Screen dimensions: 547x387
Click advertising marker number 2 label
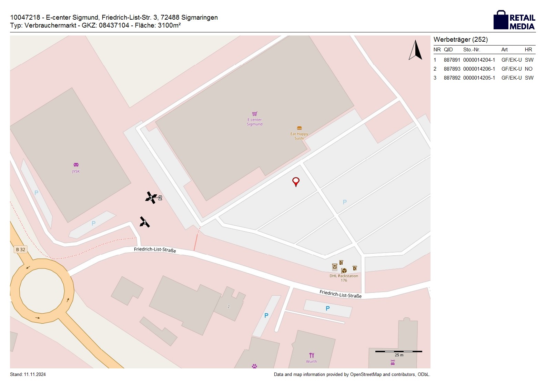(x=160, y=198)
